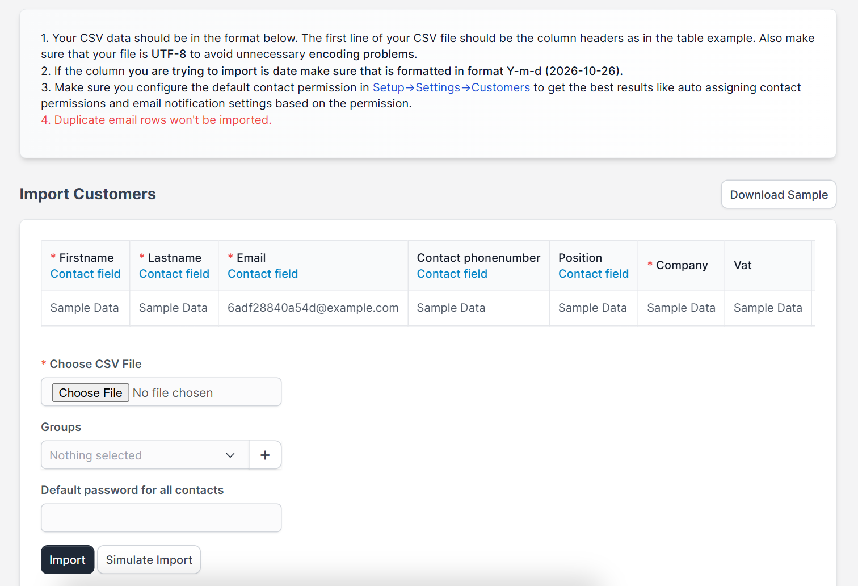The height and width of the screenshot is (586, 858).
Task: Click 'Contact field' under Position
Action: coord(594,274)
